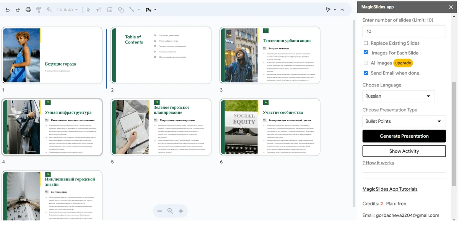
Task: Open the How it works link
Action: coord(378,163)
